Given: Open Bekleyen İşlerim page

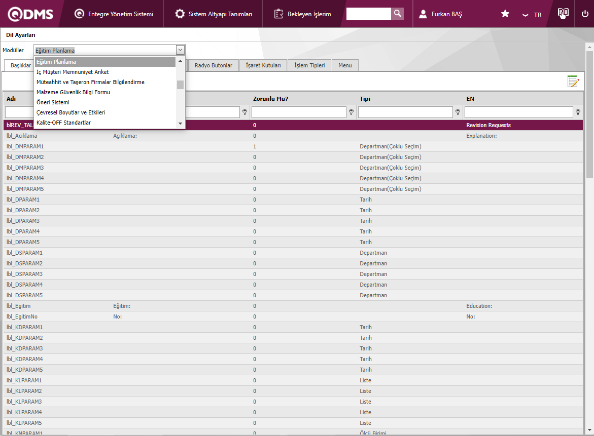Looking at the screenshot, I should 303,14.
